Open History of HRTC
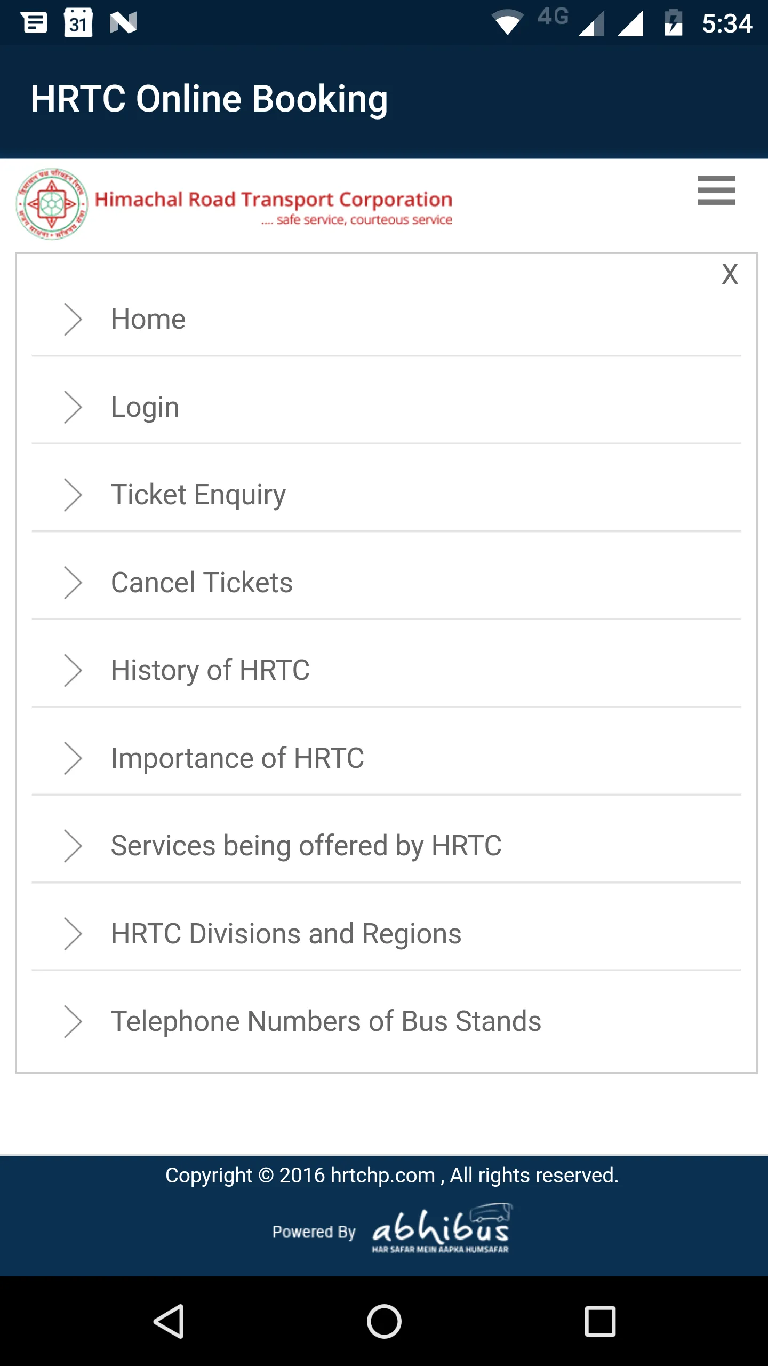The width and height of the screenshot is (768, 1366). (x=210, y=670)
